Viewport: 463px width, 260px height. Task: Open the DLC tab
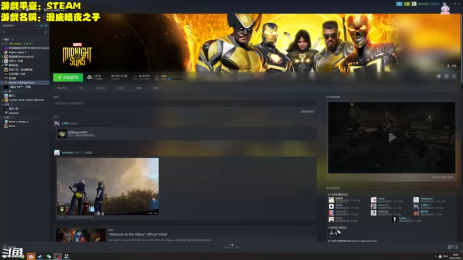(81, 88)
